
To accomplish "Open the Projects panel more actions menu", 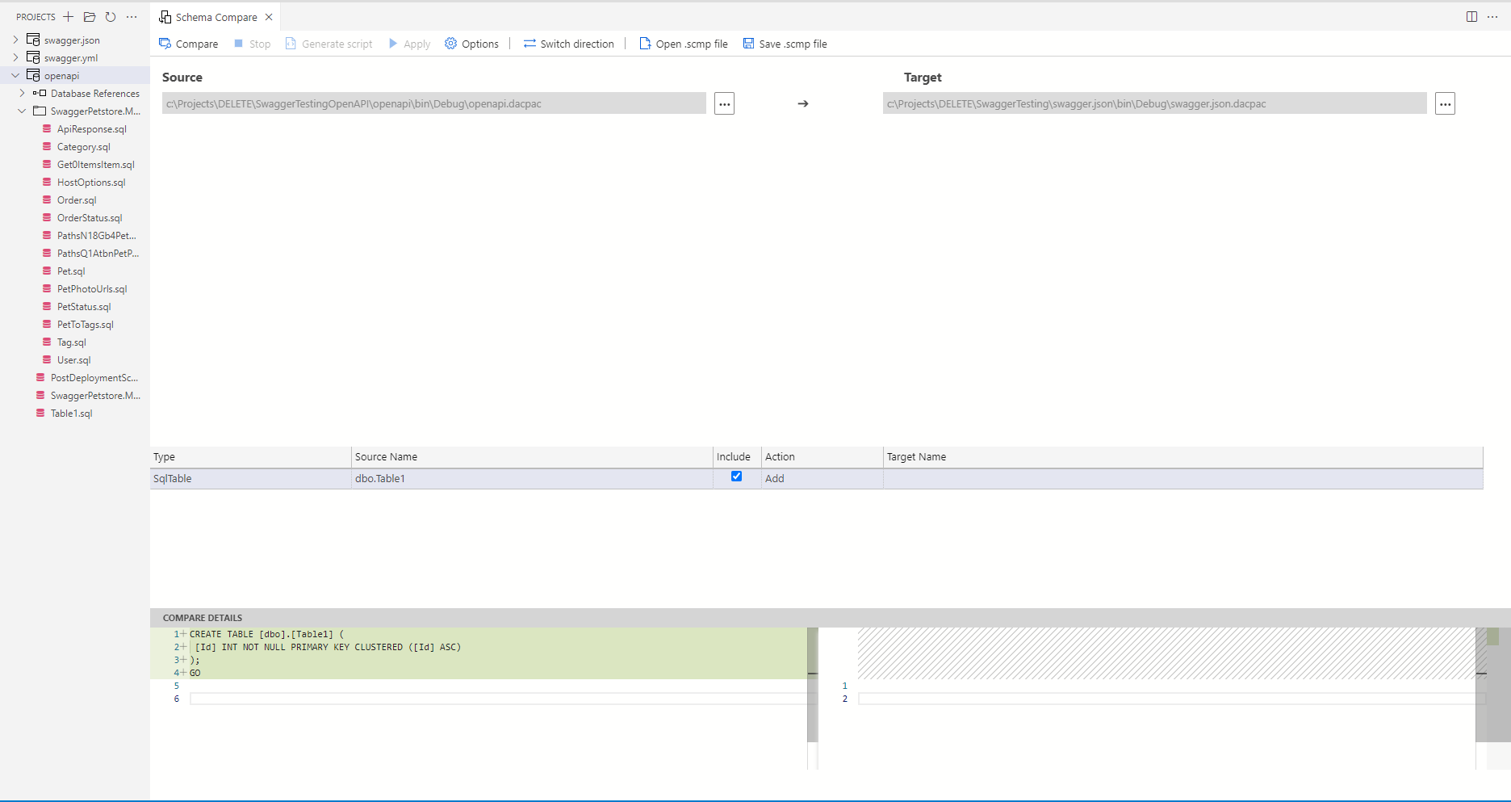I will pyautogui.click(x=132, y=17).
